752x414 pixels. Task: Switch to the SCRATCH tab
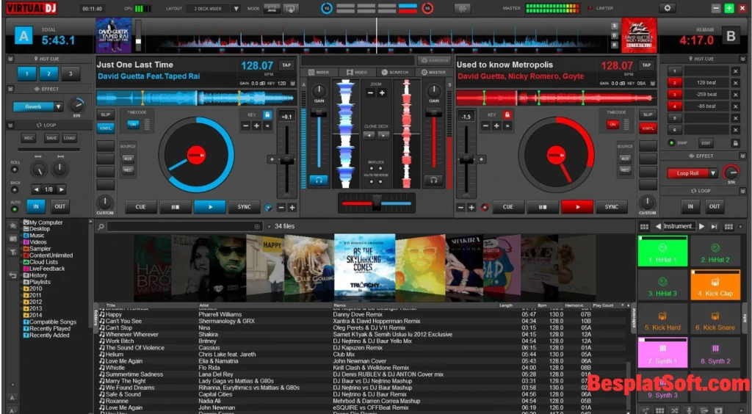point(394,73)
